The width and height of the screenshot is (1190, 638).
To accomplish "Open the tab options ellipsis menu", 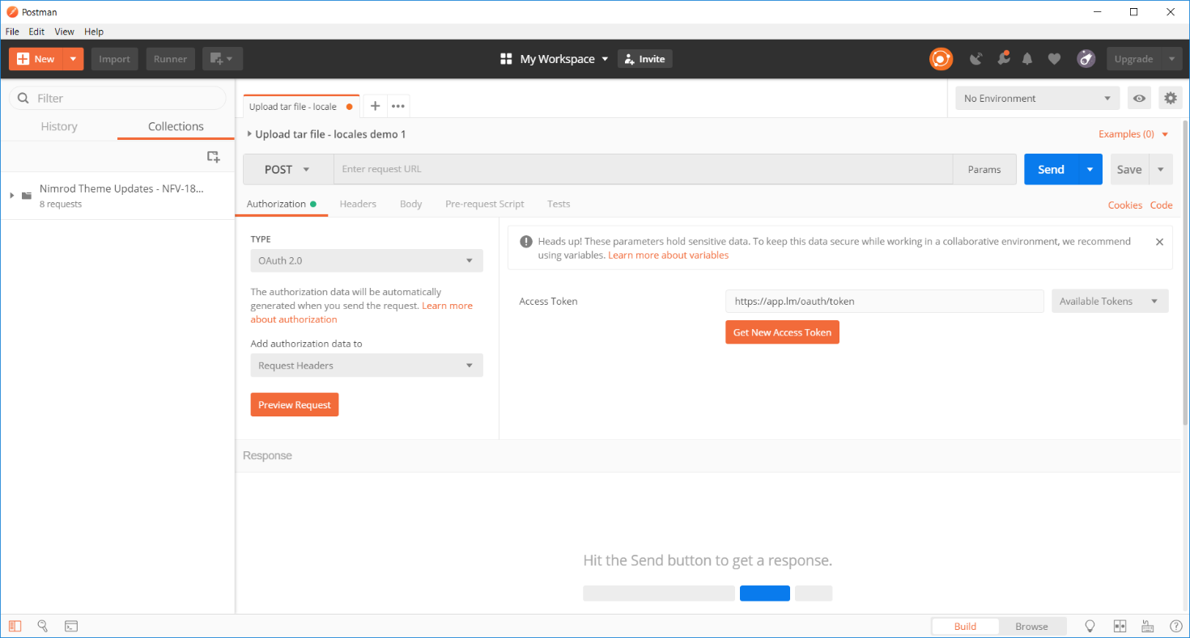I will [x=397, y=106].
